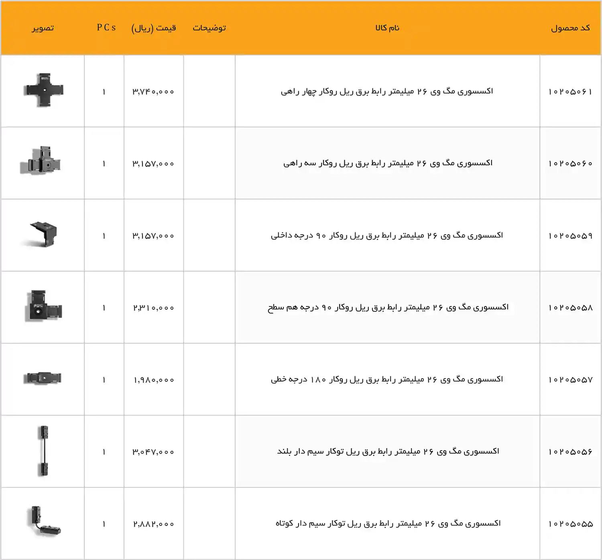
Task: Select product code 10205058
Action: point(571,307)
